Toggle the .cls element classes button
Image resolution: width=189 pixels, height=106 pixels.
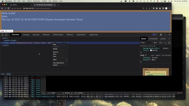tap(160, 43)
